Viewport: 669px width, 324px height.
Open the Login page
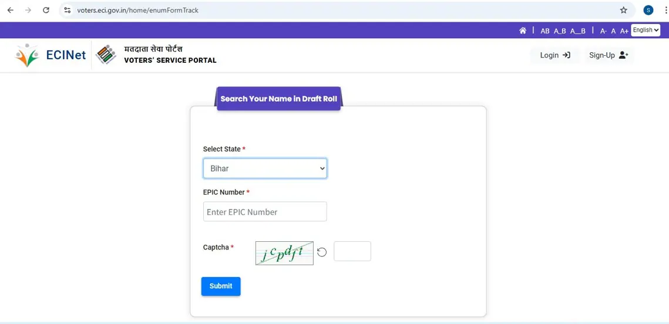pyautogui.click(x=555, y=55)
